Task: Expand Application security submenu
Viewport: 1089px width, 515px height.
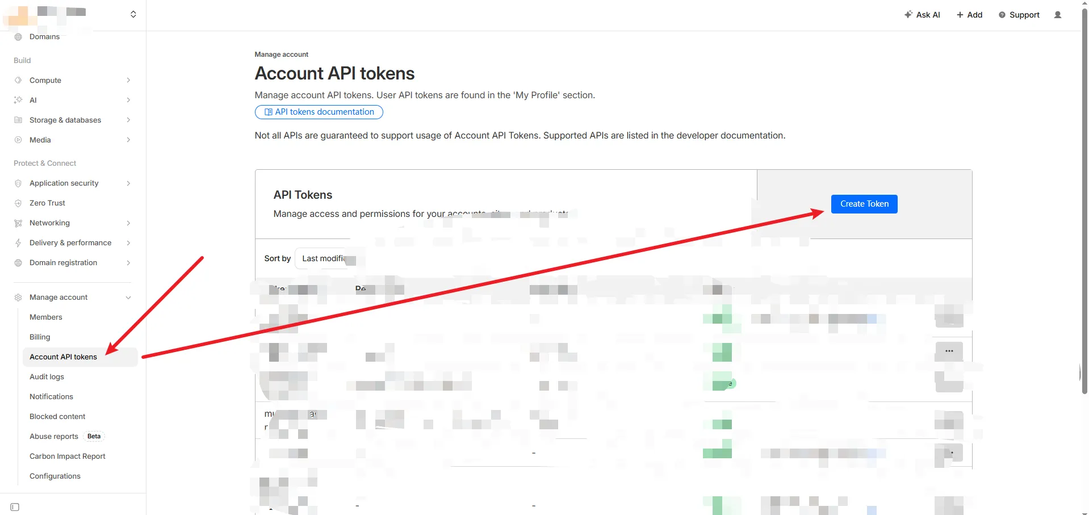Action: pos(128,183)
